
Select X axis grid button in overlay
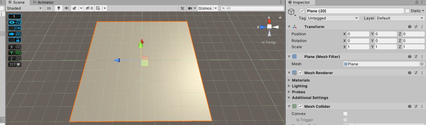click(15, 47)
